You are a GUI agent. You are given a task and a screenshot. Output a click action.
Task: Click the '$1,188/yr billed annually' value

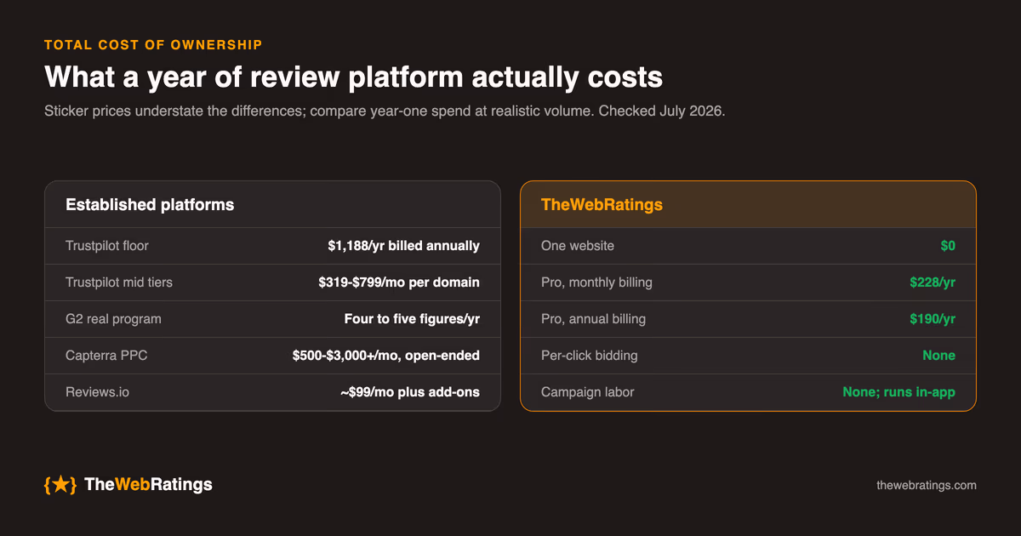403,246
